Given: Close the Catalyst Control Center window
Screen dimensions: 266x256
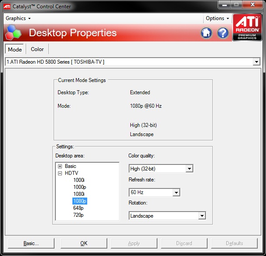Looking at the screenshot, I should pos(252,5).
